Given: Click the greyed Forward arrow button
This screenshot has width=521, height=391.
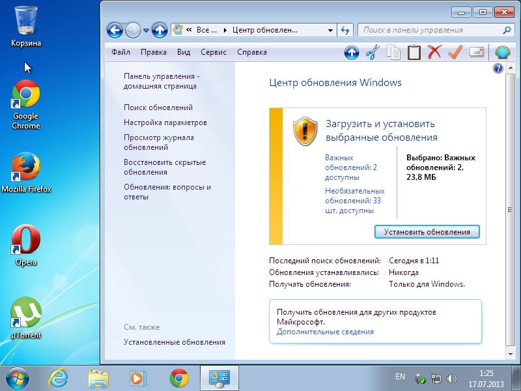Looking at the screenshot, I should coord(133,31).
